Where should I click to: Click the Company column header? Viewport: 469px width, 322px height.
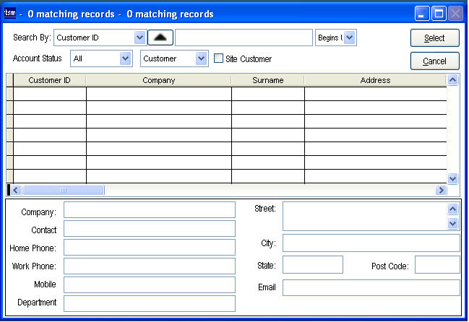158,80
